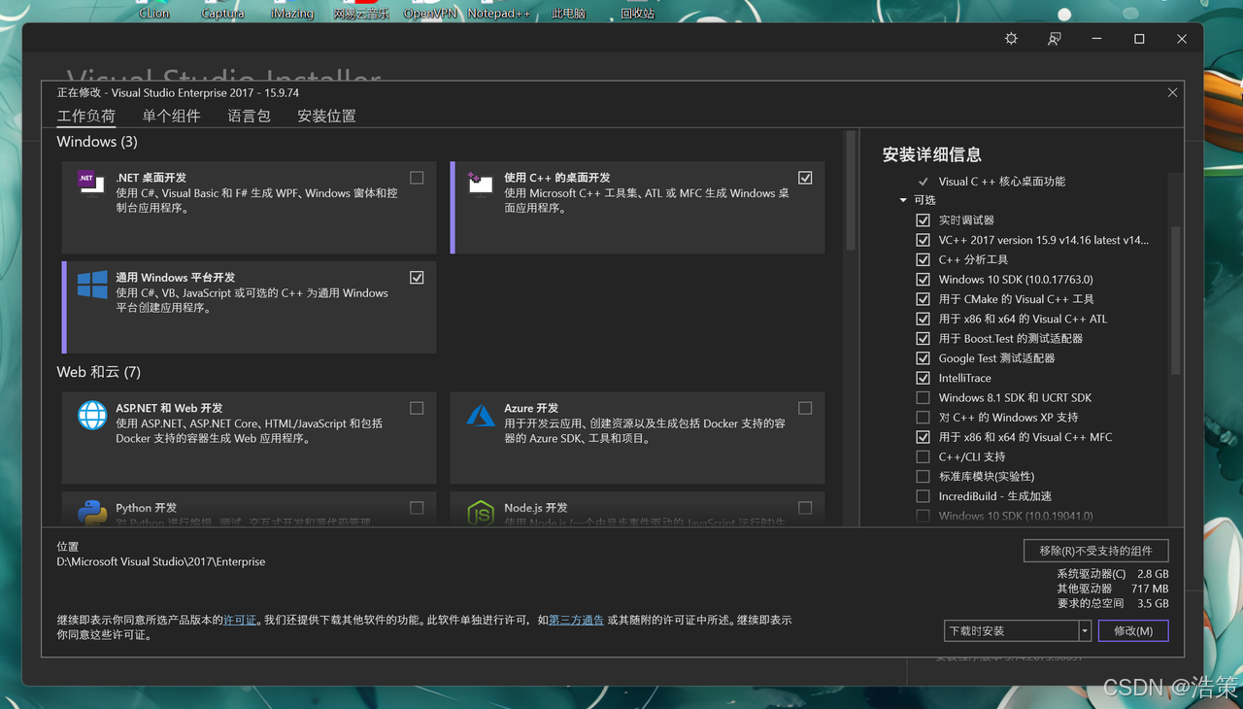The height and width of the screenshot is (709, 1243).
Task: Click the .NET desktop development icon
Action: [x=91, y=182]
